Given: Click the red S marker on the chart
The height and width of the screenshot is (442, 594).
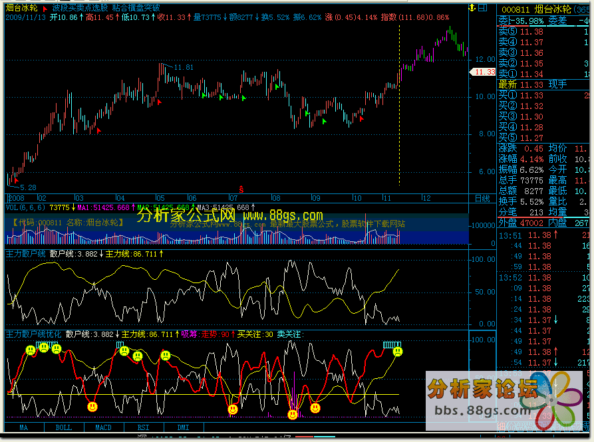Looking at the screenshot, I should coord(241,189).
